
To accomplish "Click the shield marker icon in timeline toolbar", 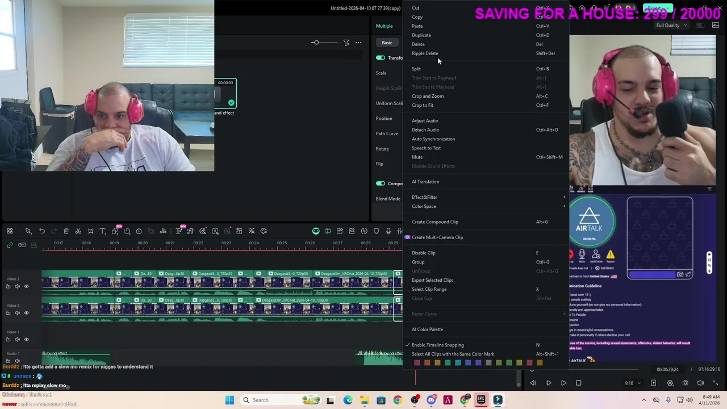I will (377, 231).
